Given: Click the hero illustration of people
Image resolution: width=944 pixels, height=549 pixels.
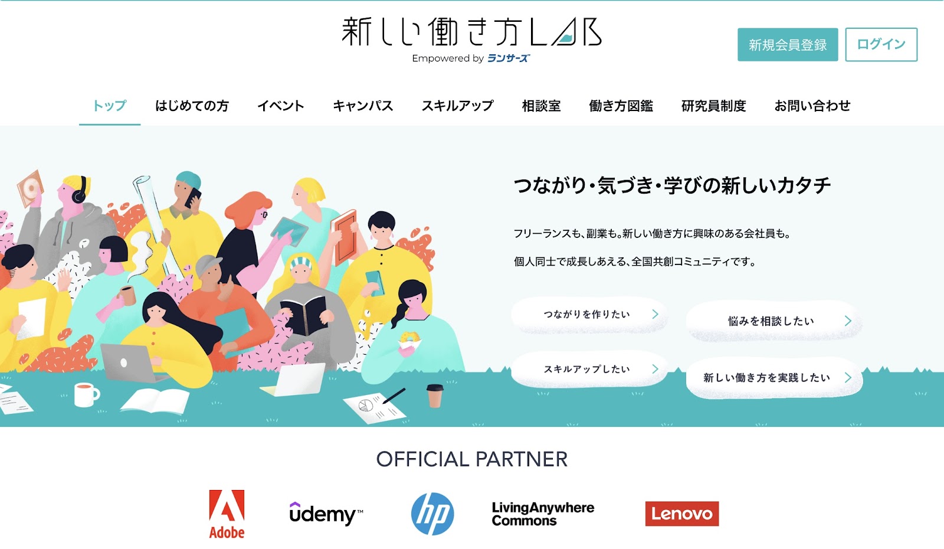Looking at the screenshot, I should (x=233, y=295).
